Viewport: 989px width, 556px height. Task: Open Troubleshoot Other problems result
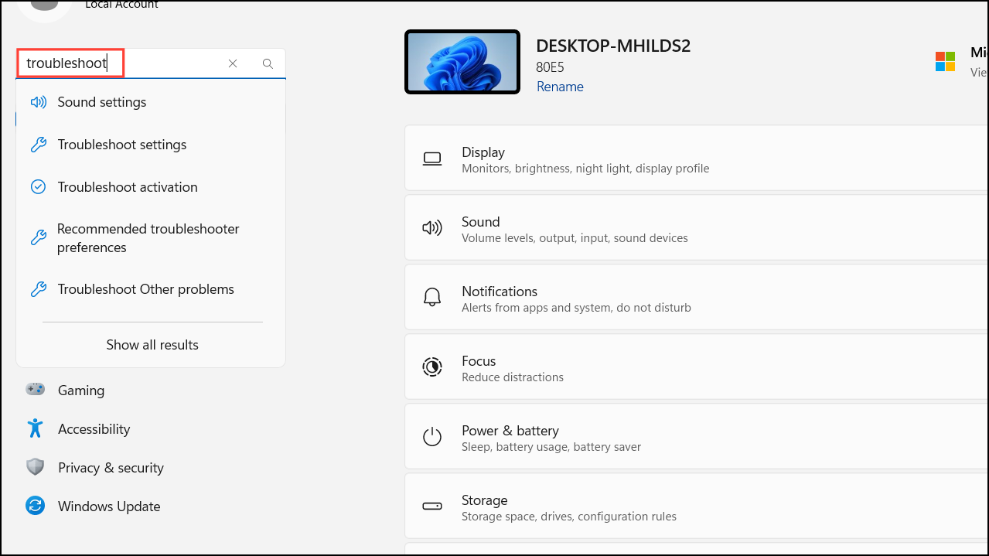[x=151, y=289]
